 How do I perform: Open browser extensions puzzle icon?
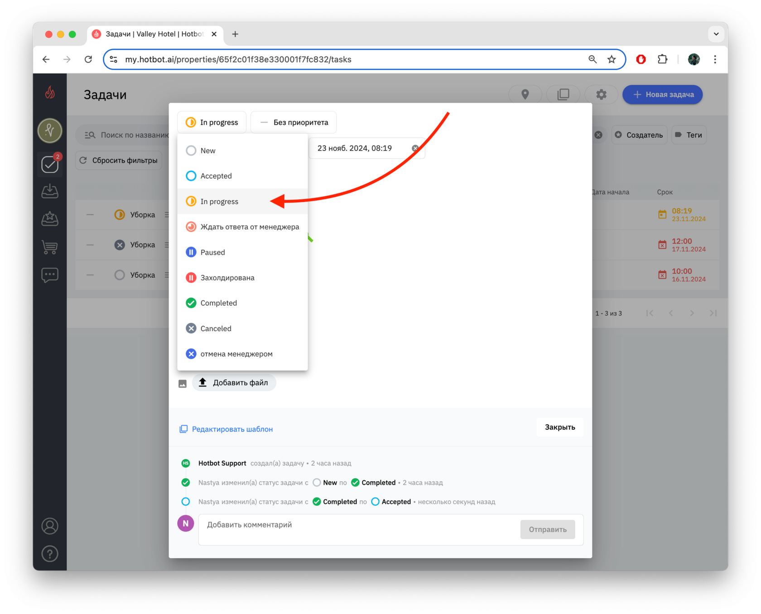[662, 59]
